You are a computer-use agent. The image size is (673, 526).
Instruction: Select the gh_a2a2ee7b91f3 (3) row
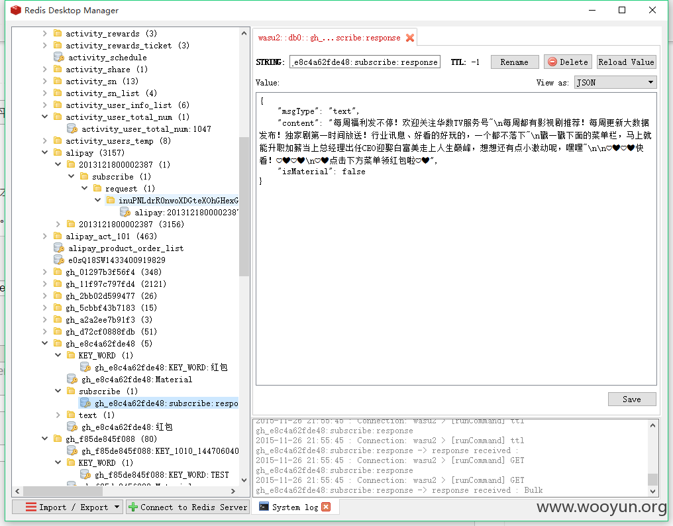pyautogui.click(x=103, y=319)
